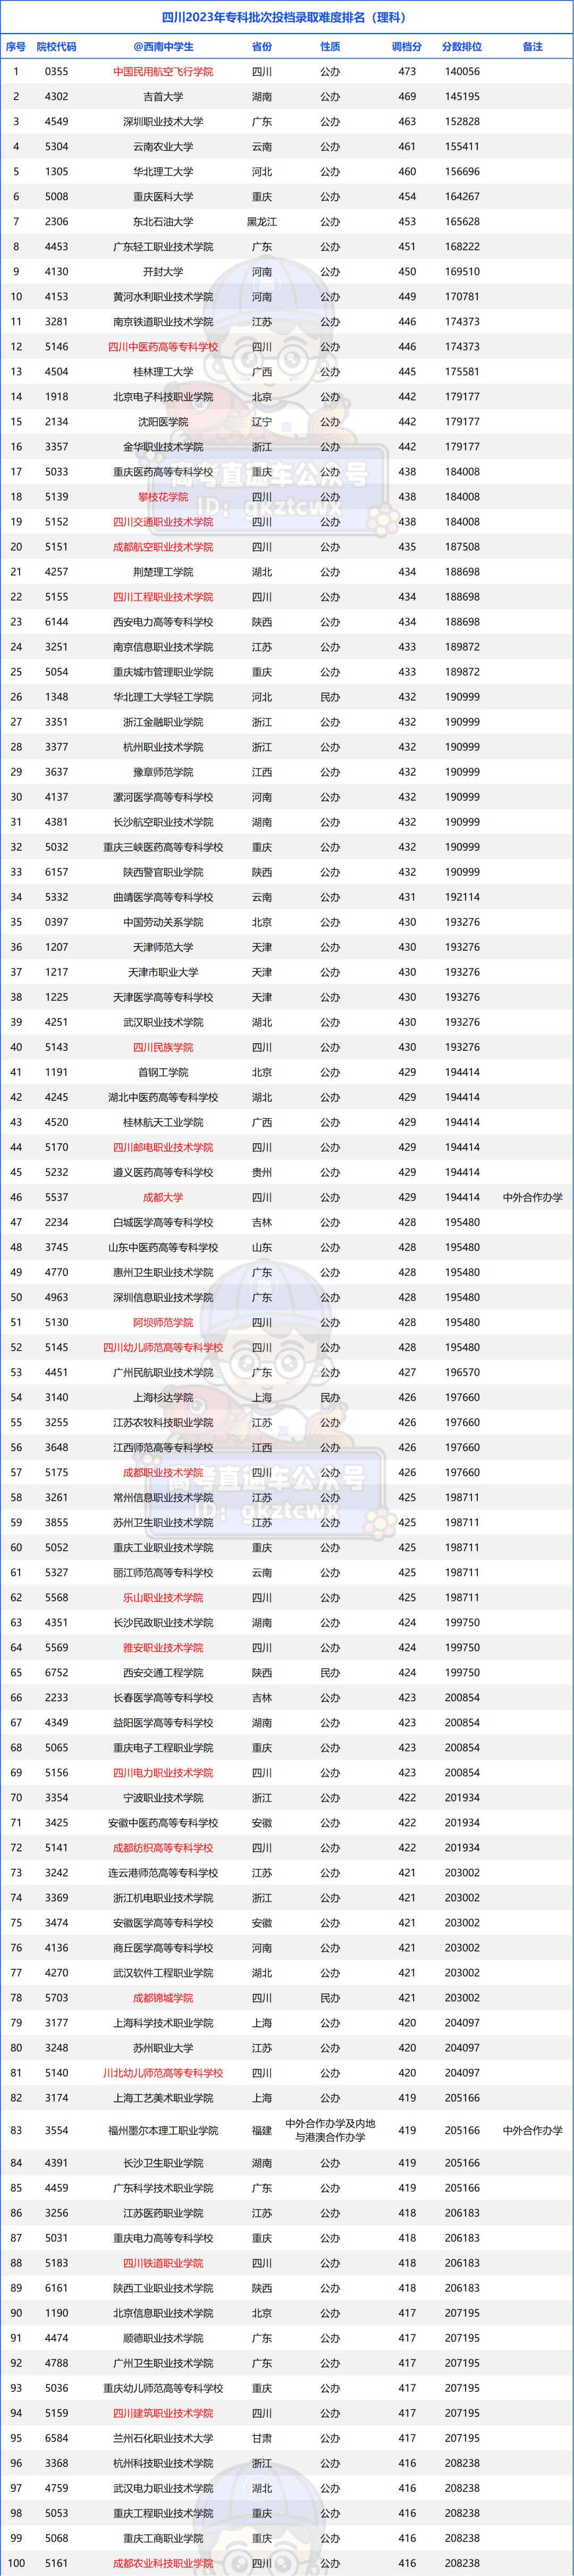Click the score rank 145195
The image size is (574, 2576).
point(462,97)
